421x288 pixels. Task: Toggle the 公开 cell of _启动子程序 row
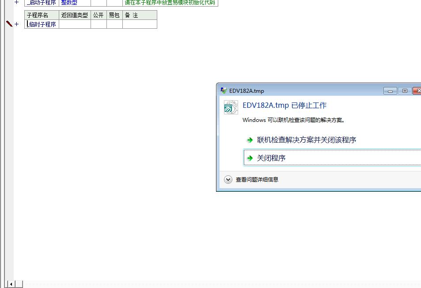pos(99,3)
